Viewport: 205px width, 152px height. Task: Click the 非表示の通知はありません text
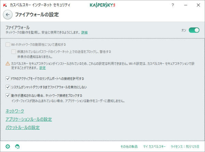(35, 57)
